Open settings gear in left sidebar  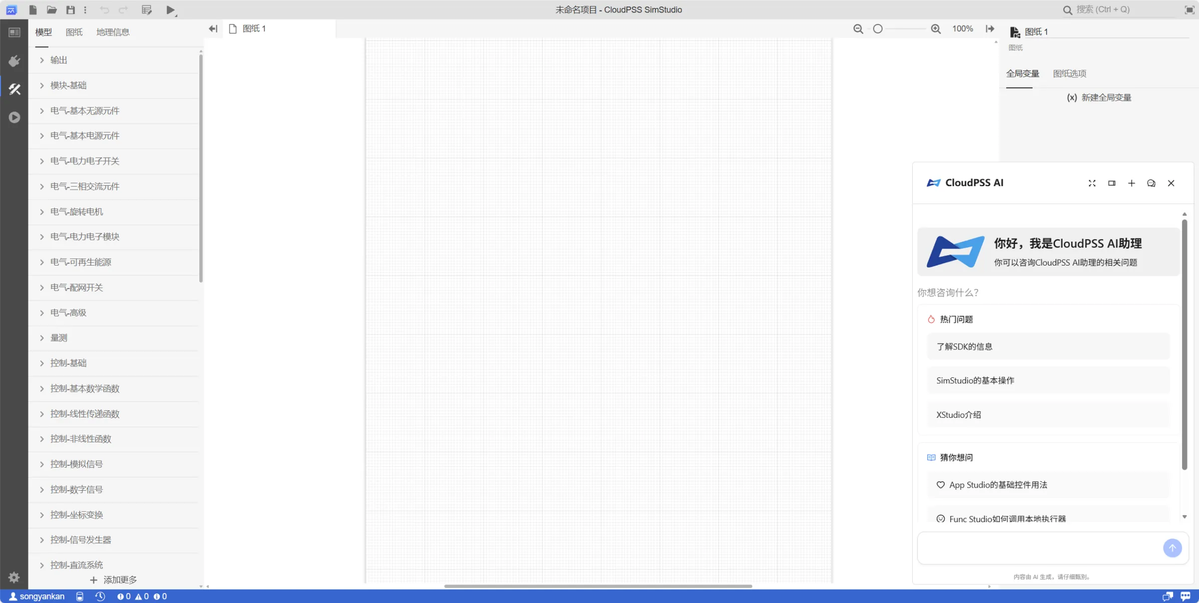point(14,578)
